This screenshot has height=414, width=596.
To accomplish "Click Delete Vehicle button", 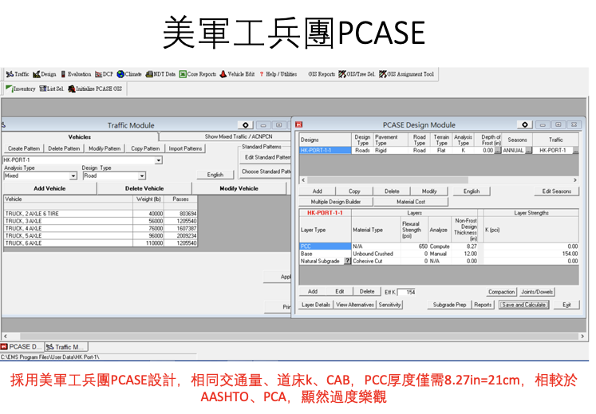I will point(144,188).
